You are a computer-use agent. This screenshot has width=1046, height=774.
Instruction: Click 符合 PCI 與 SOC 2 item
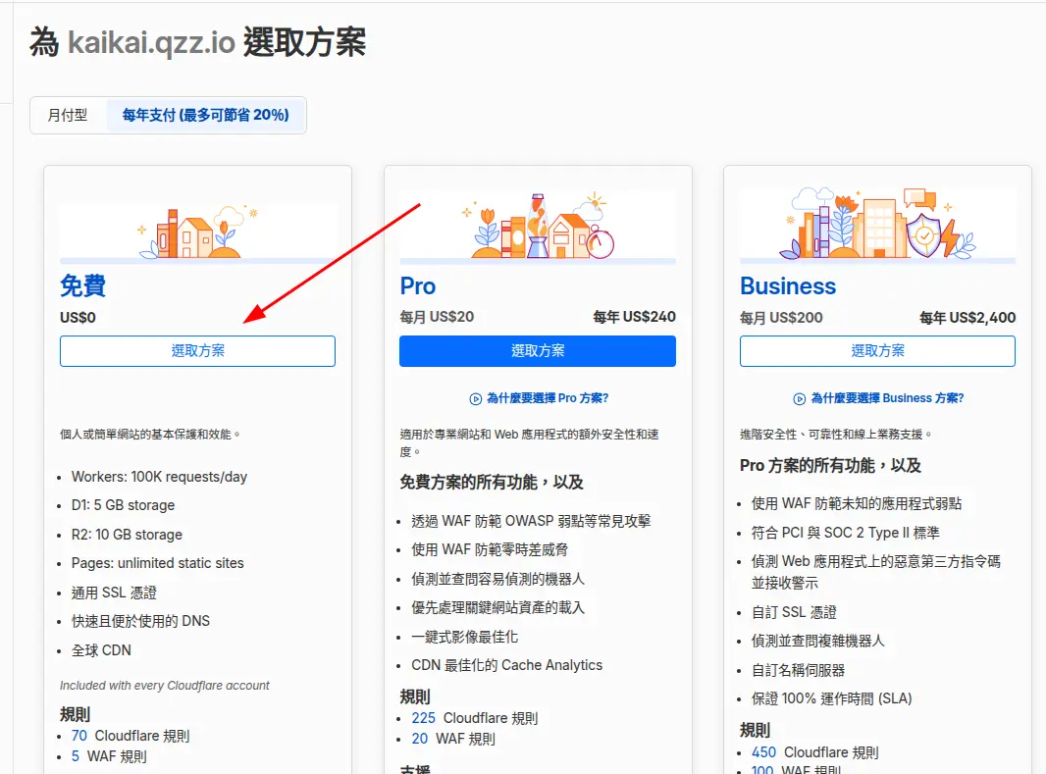tap(845, 533)
